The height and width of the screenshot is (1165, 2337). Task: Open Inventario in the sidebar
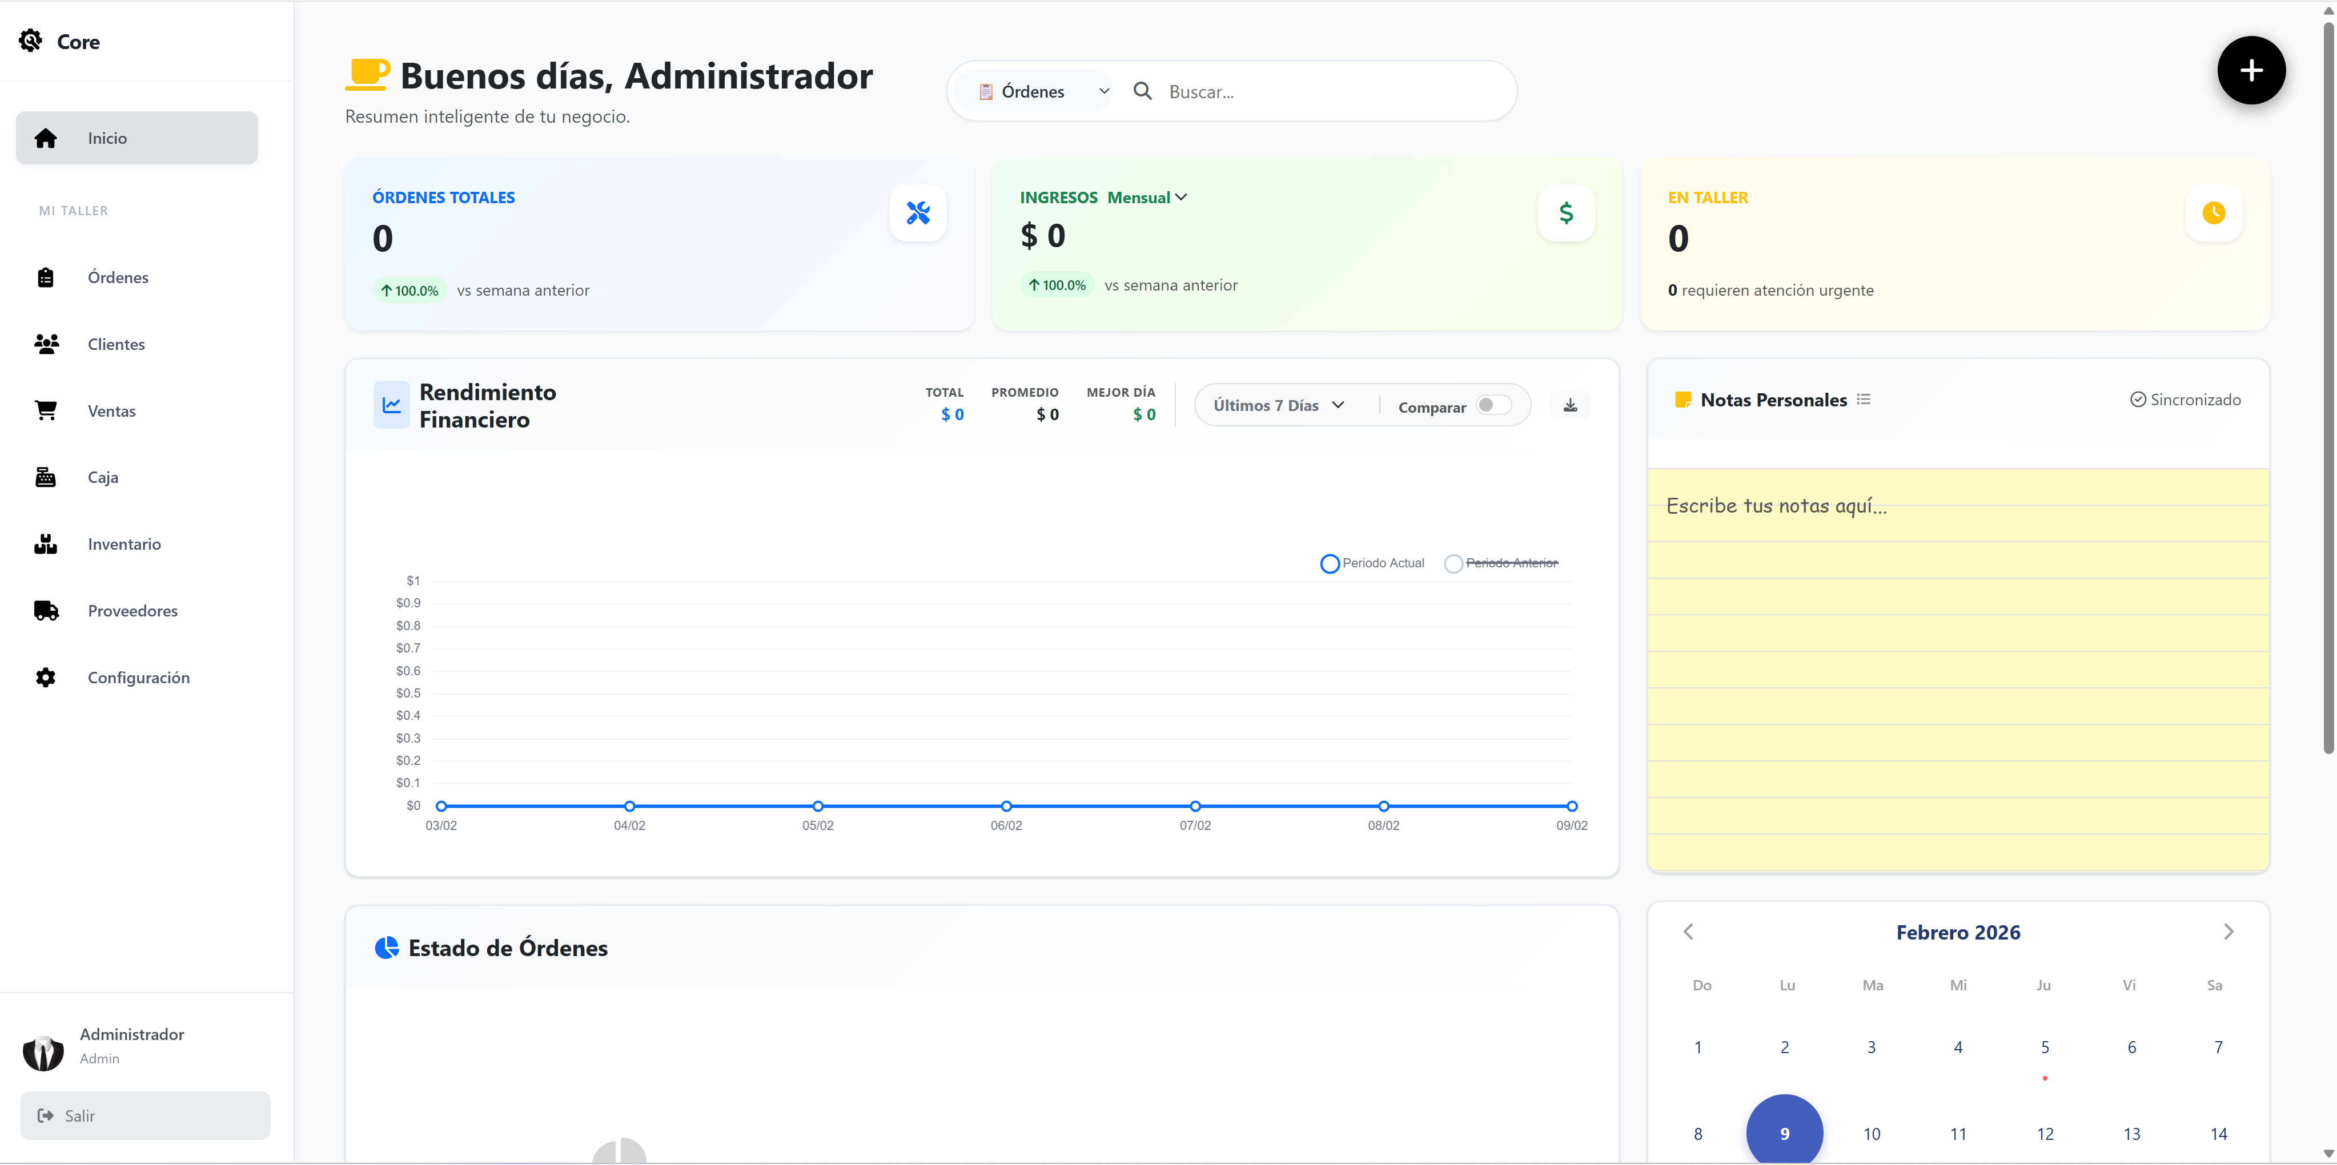coord(123,544)
